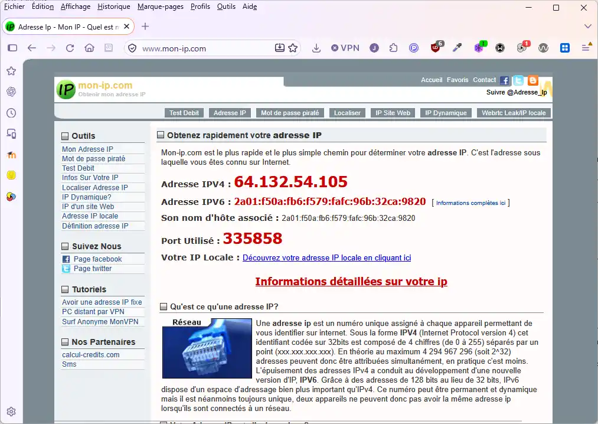Open Informations complètes ici link
The width and height of the screenshot is (598, 424).
[470, 203]
